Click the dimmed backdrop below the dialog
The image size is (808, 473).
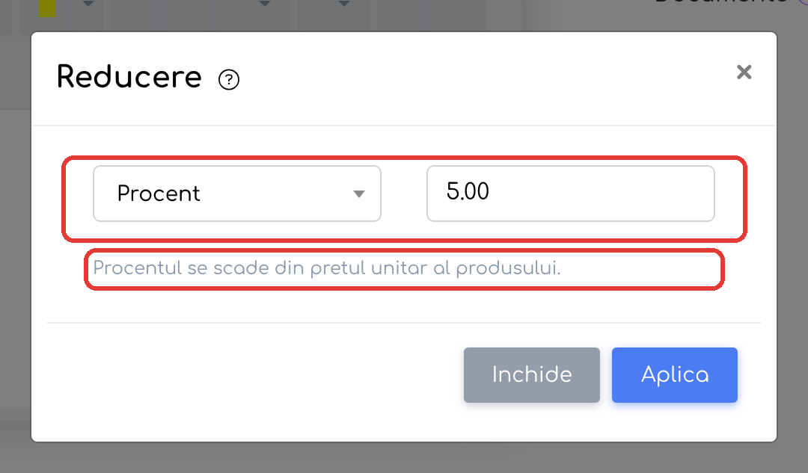(x=404, y=458)
